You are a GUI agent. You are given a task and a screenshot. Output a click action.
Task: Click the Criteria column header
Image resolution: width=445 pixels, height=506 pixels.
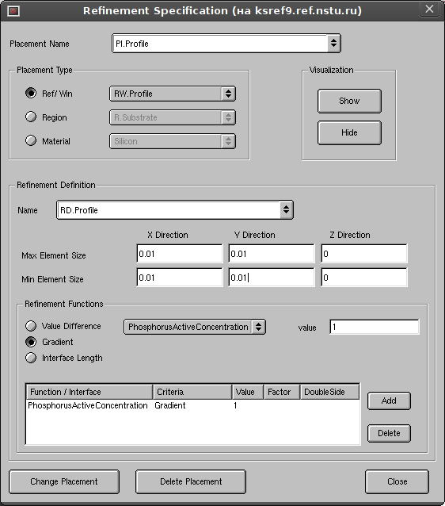click(192, 392)
